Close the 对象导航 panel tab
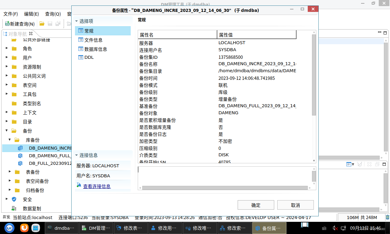 coord(31,34)
